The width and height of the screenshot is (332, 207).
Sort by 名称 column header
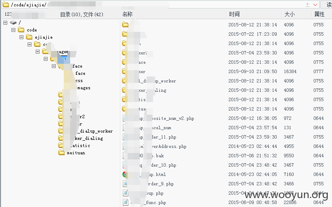click(127, 14)
